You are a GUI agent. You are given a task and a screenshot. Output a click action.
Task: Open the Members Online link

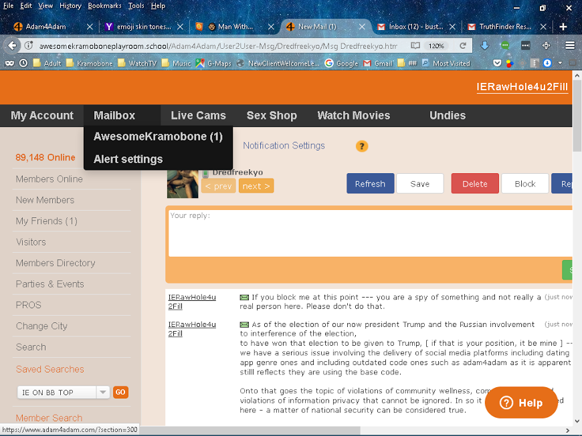(x=50, y=179)
